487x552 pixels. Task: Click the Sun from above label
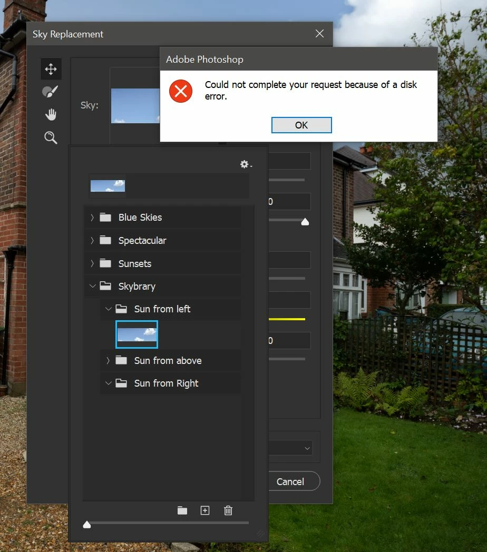tap(168, 360)
